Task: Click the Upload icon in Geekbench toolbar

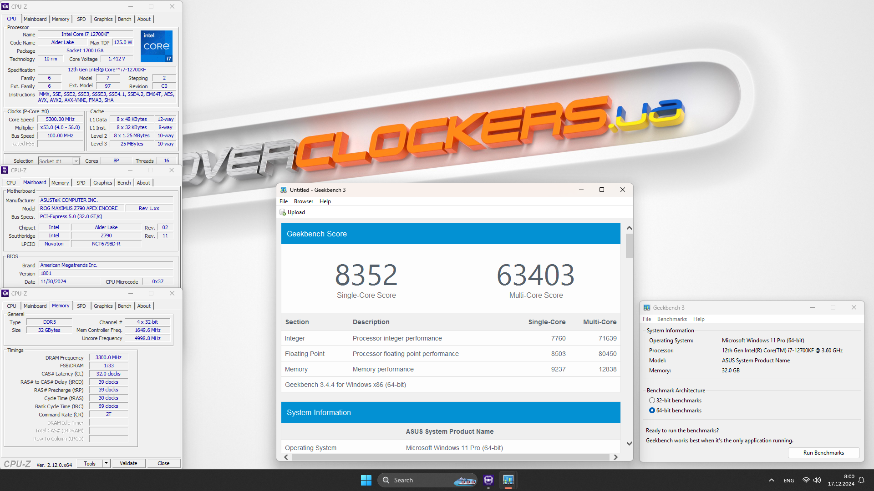Action: pyautogui.click(x=283, y=212)
